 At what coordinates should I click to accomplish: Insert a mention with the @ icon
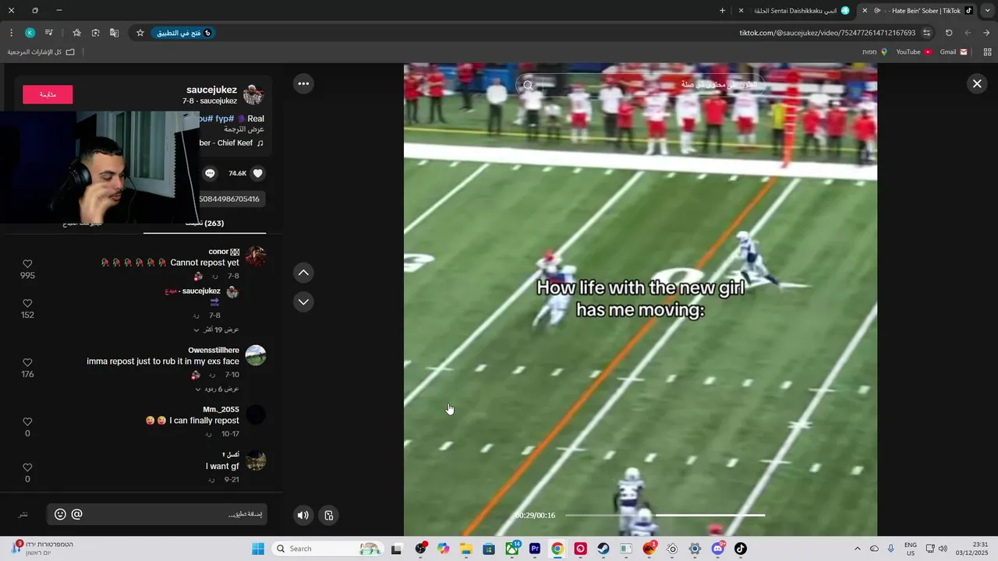(x=76, y=514)
